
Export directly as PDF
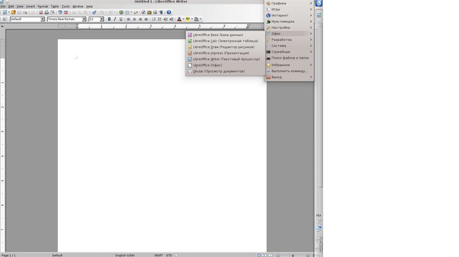(41, 12)
